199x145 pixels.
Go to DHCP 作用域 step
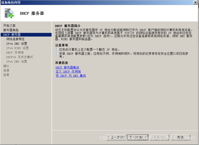click(x=15, y=53)
